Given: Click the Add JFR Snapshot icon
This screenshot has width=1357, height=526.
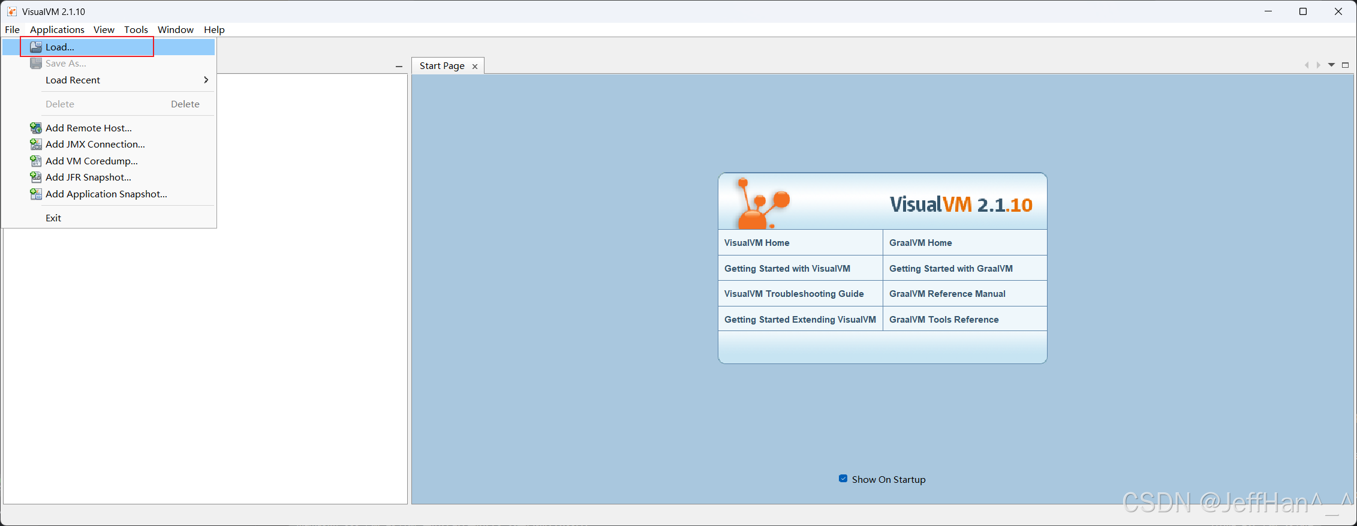Looking at the screenshot, I should [x=36, y=177].
